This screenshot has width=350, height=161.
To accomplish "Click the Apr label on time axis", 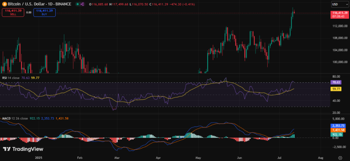I will pos(158,158).
